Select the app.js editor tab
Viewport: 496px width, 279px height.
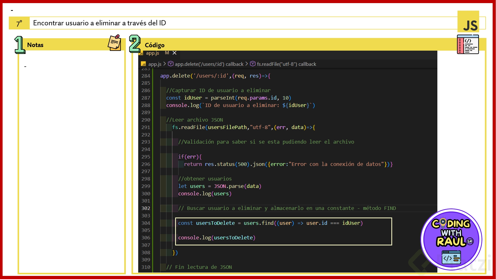click(x=152, y=53)
